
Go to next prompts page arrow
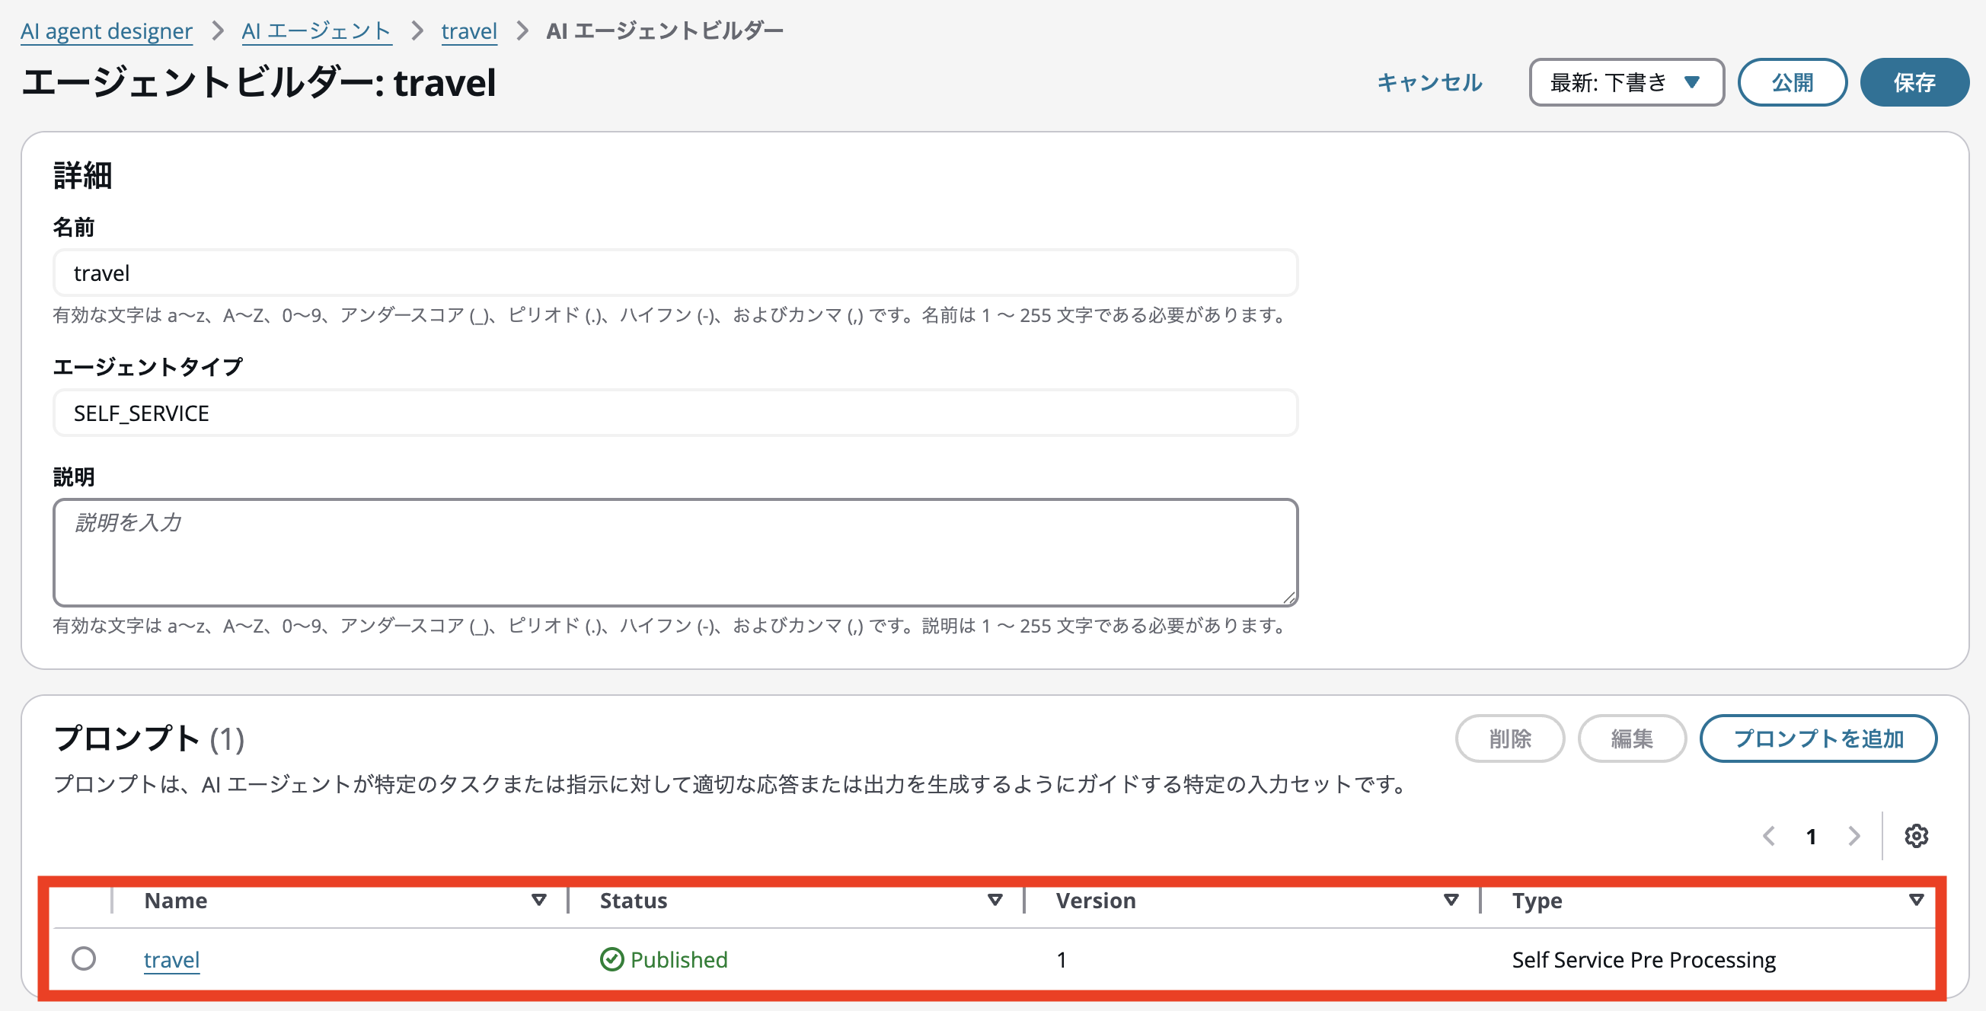1854,836
